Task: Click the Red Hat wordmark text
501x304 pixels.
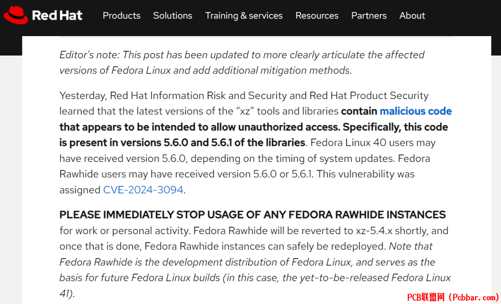Action: coord(57,15)
